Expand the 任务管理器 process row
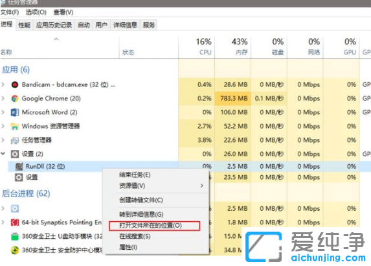The height and width of the screenshot is (266, 371). point(3,140)
